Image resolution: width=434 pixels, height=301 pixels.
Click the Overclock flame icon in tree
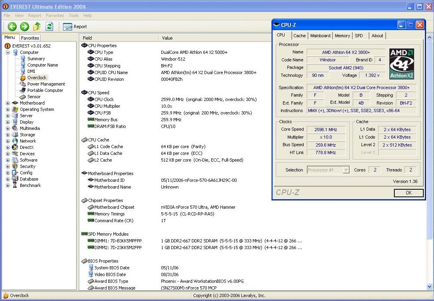[23, 78]
